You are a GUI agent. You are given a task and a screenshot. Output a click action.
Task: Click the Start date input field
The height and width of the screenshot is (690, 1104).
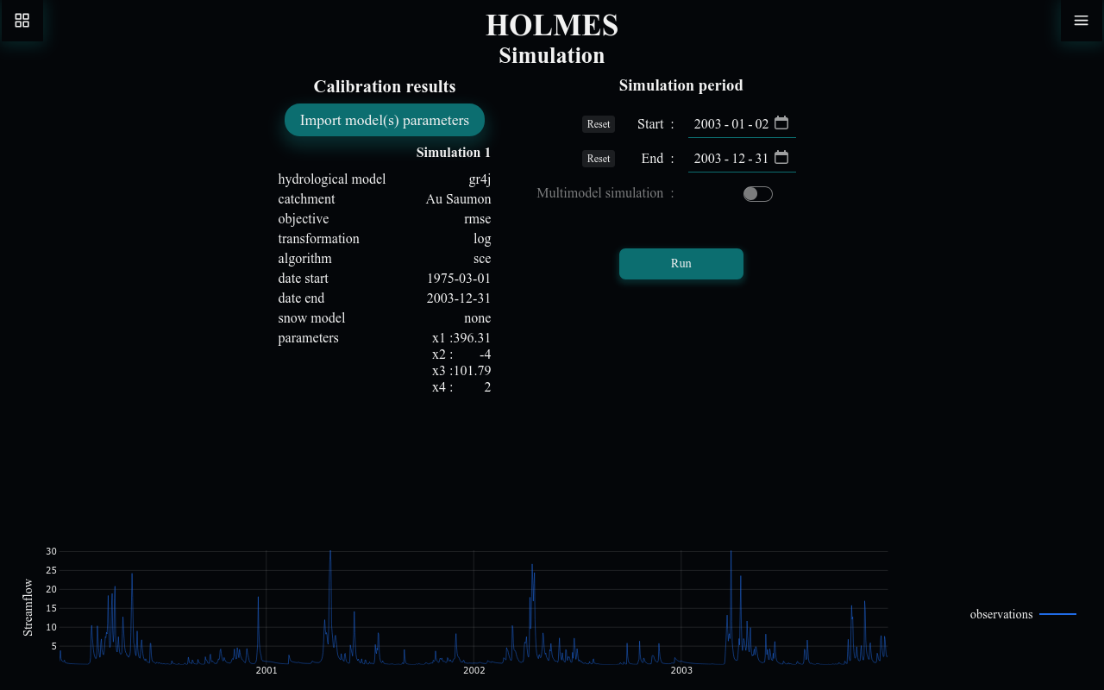tap(731, 124)
